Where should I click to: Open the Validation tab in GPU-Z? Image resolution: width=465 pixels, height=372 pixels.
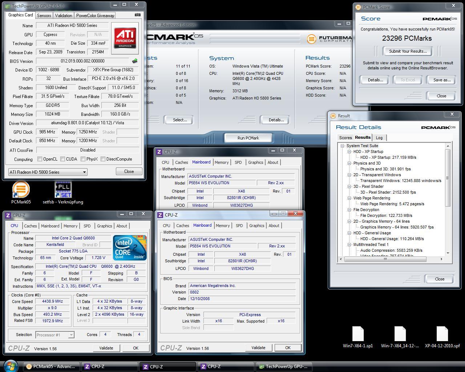(x=64, y=16)
